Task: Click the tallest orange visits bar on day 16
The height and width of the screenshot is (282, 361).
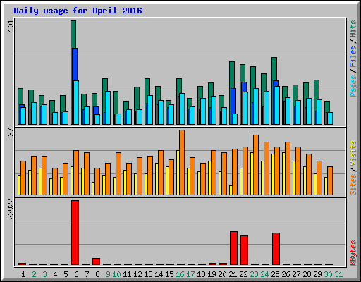Action: pos(182,162)
